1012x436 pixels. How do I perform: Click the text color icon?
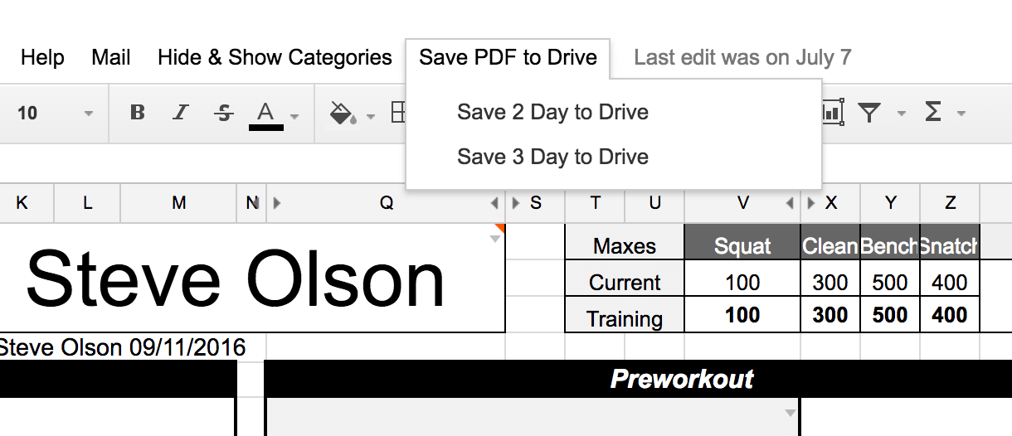point(265,113)
